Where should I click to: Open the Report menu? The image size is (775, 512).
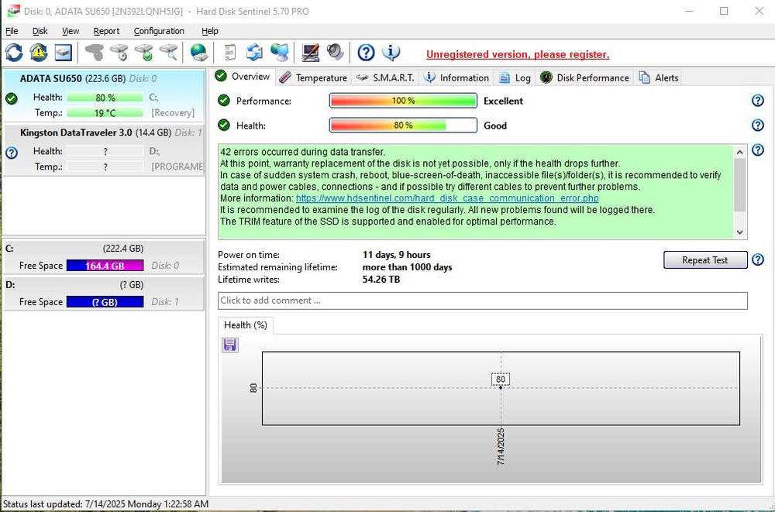(106, 31)
